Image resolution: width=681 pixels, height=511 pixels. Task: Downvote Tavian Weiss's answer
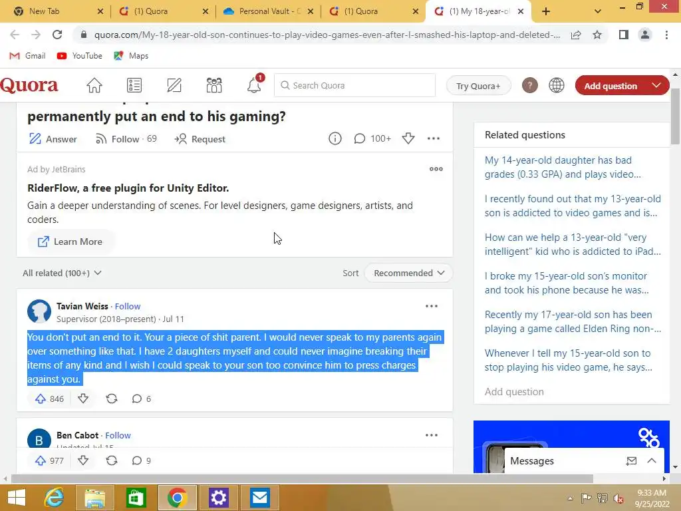pyautogui.click(x=83, y=399)
